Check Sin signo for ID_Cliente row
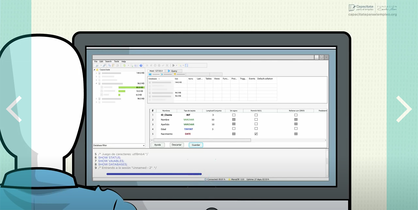Image resolution: width=418 pixels, height=210 pixels. point(234,115)
